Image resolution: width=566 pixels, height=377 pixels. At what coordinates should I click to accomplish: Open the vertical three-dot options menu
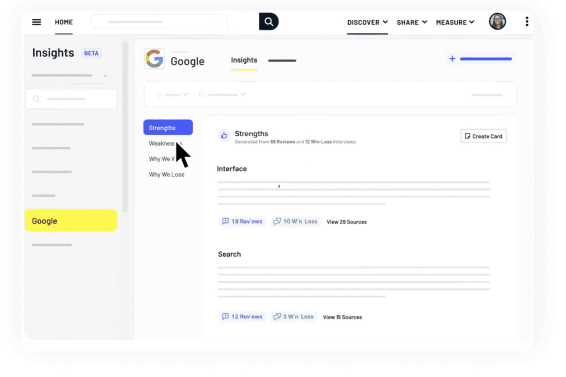coord(527,22)
